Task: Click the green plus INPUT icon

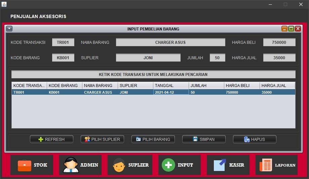Action: pos(168,165)
